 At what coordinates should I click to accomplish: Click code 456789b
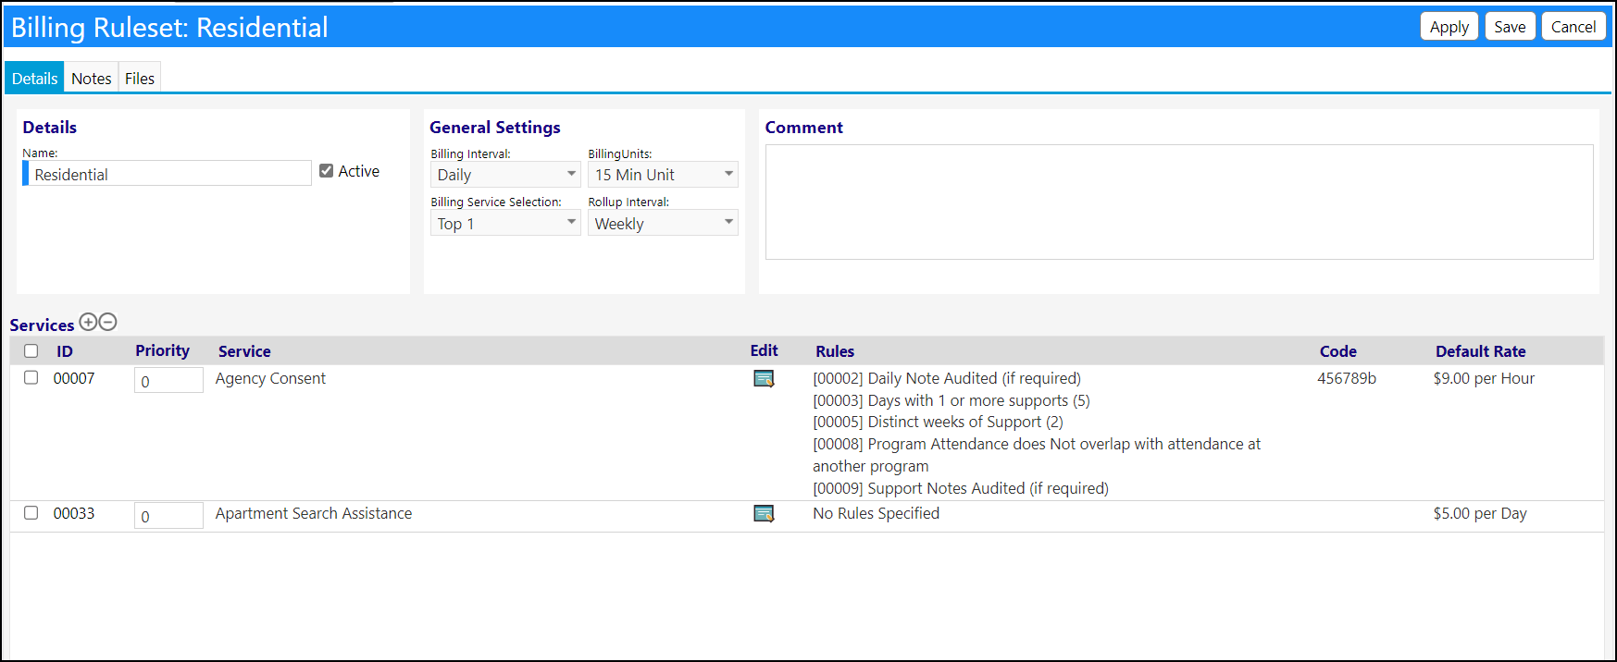[1347, 378]
